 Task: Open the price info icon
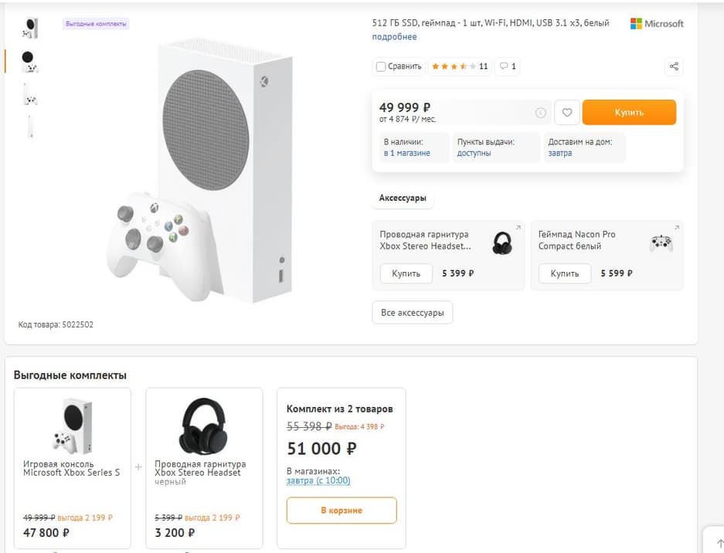coord(541,113)
